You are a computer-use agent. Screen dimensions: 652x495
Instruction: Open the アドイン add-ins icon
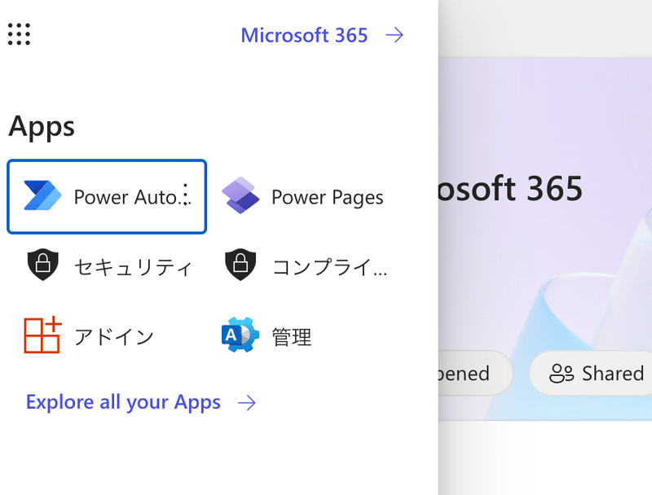pos(43,335)
